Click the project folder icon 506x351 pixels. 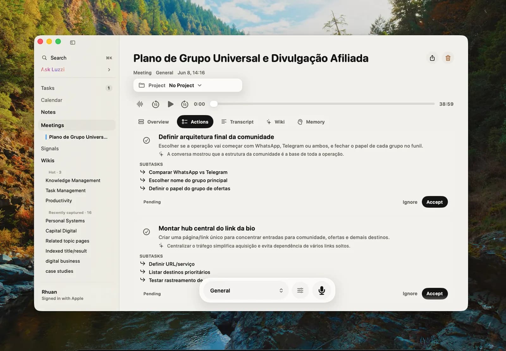tap(142, 85)
